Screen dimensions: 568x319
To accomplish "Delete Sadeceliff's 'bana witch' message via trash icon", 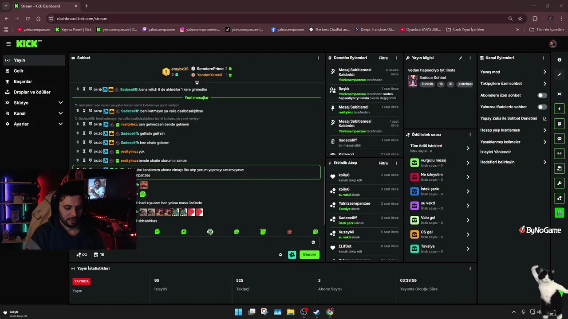I will pyautogui.click(x=78, y=89).
